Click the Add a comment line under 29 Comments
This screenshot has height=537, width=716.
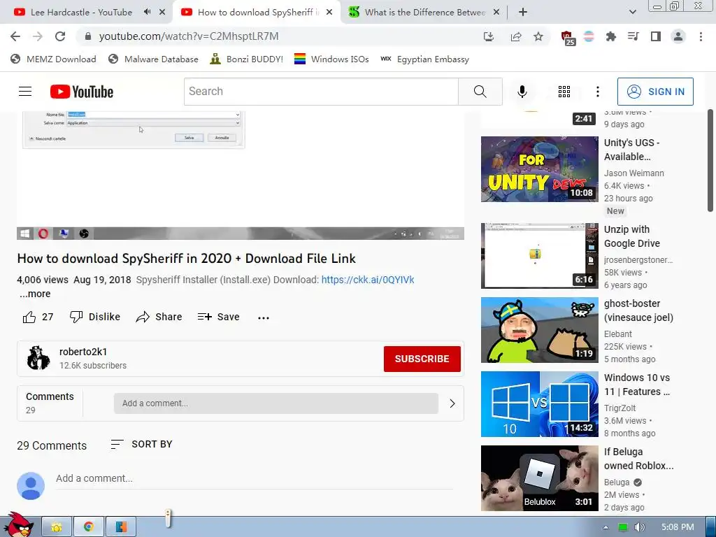pos(255,478)
